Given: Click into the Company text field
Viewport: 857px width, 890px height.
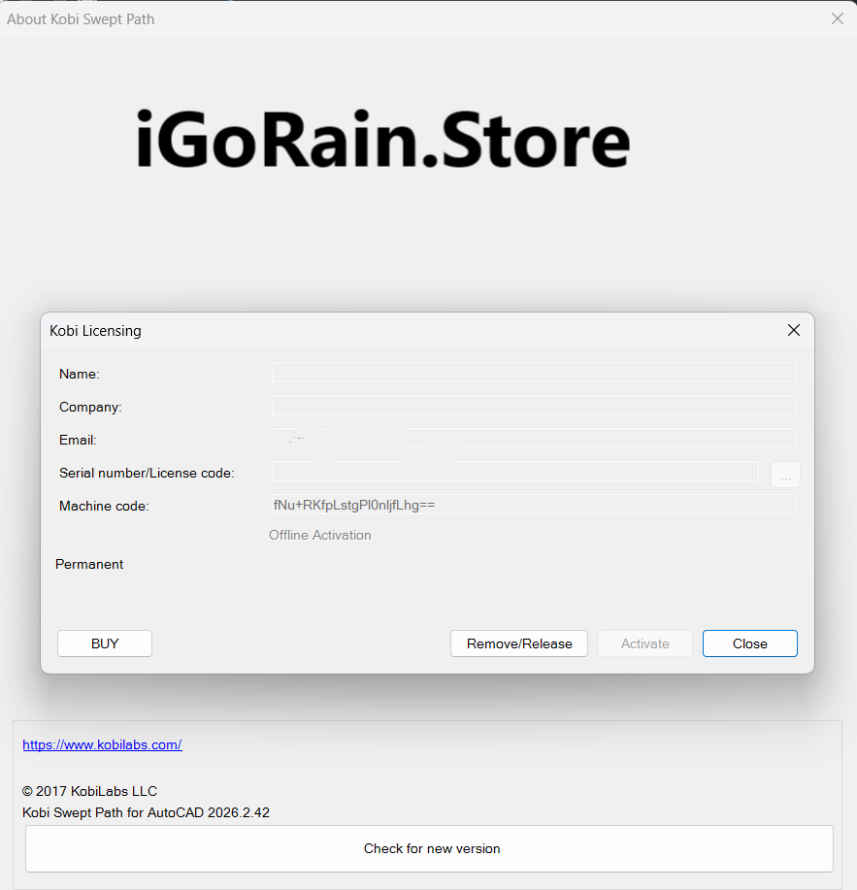Looking at the screenshot, I should [x=533, y=406].
